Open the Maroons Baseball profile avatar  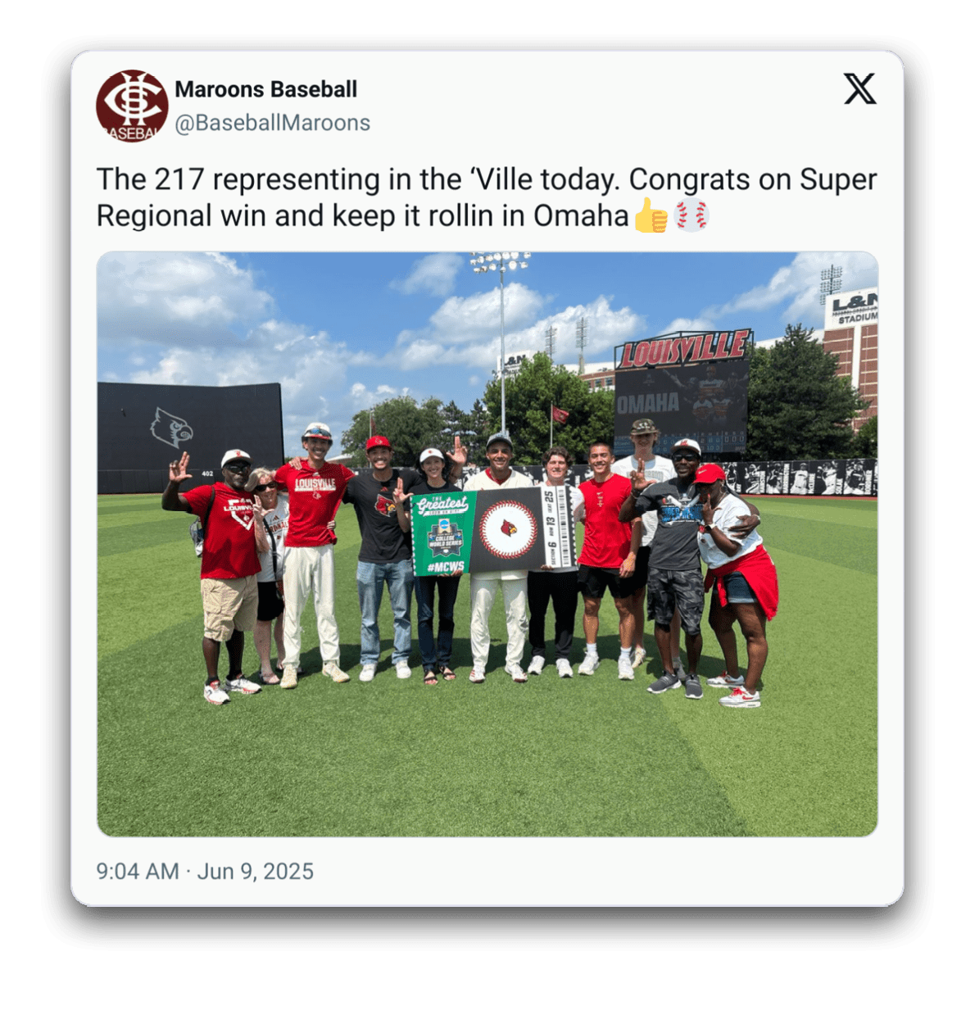click(132, 106)
